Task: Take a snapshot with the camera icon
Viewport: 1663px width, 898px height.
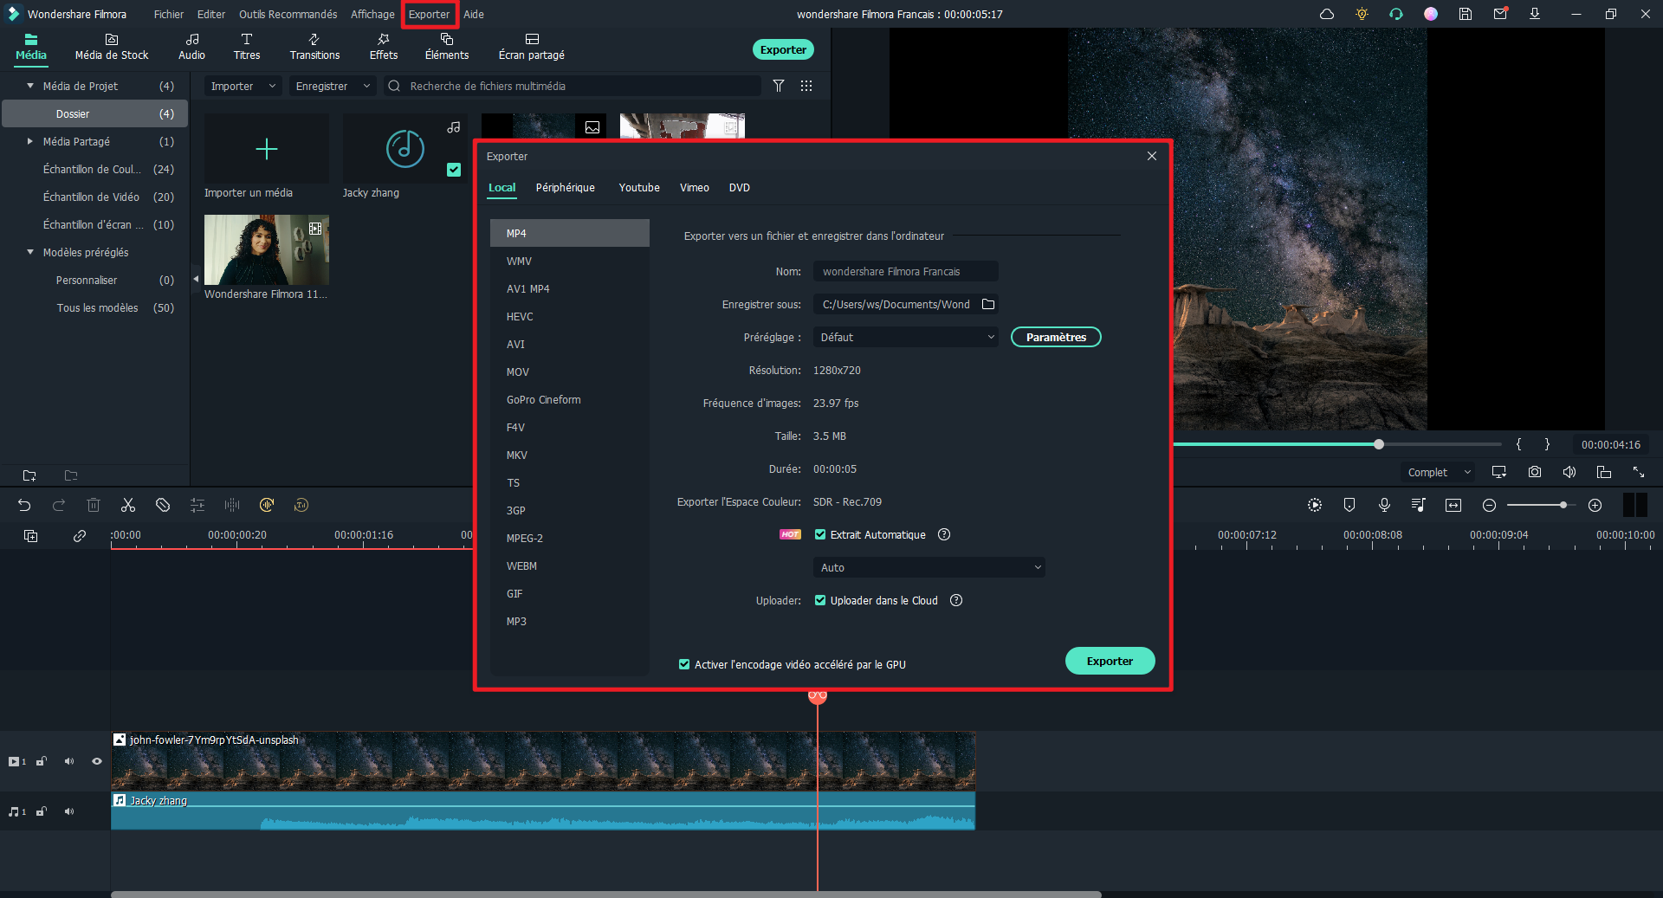Action: pyautogui.click(x=1535, y=472)
